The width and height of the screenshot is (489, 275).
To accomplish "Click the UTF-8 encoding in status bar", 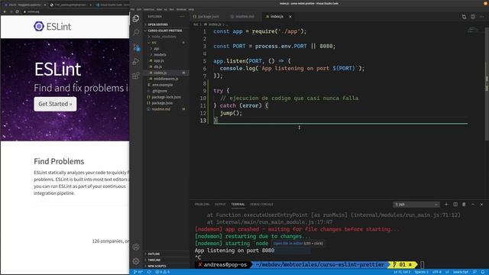I will [x=436, y=272].
